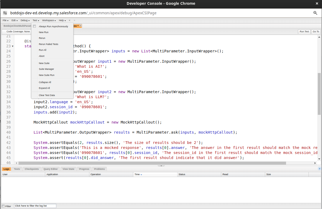Click horizontal scrollbar right arrow
The width and height of the screenshot is (322, 209).
(315, 163)
